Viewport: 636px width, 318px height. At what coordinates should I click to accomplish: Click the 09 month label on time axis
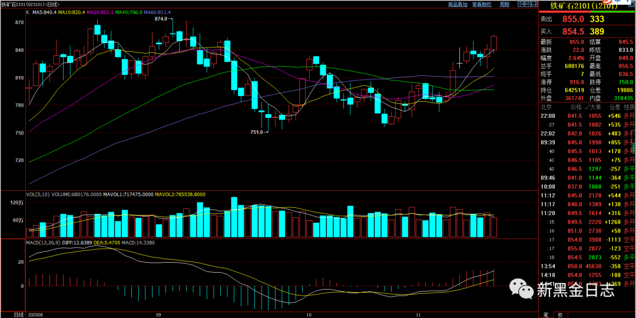[158, 314]
